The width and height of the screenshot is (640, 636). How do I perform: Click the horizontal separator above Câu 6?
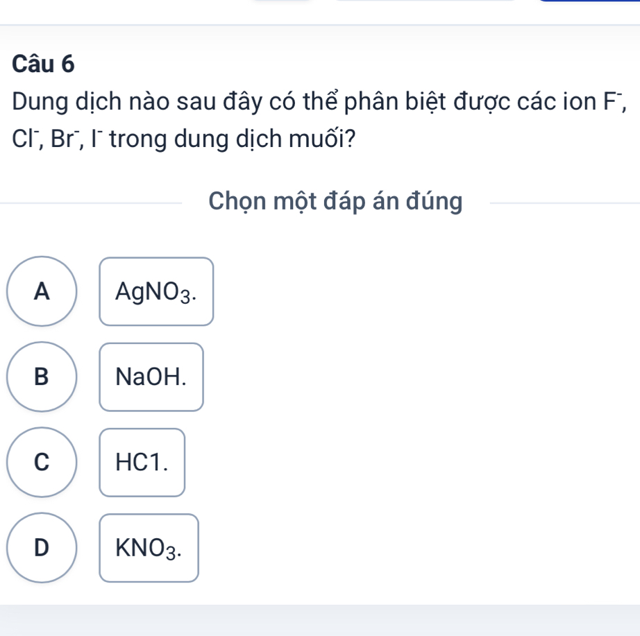[x=319, y=25]
